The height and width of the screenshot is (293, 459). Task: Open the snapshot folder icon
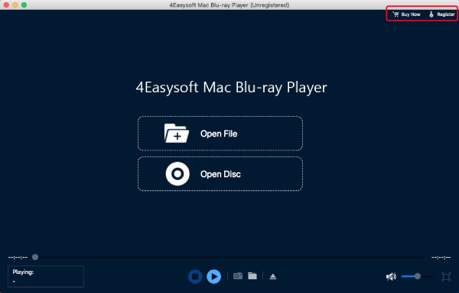tap(252, 275)
